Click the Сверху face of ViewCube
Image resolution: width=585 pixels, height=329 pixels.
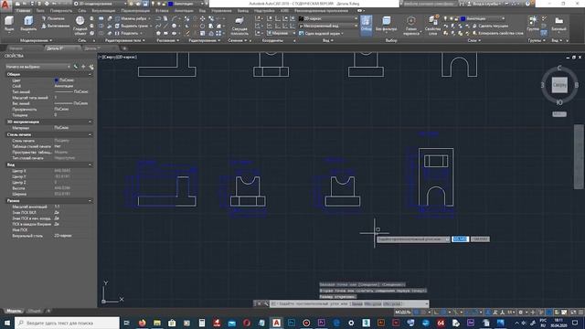pos(559,85)
